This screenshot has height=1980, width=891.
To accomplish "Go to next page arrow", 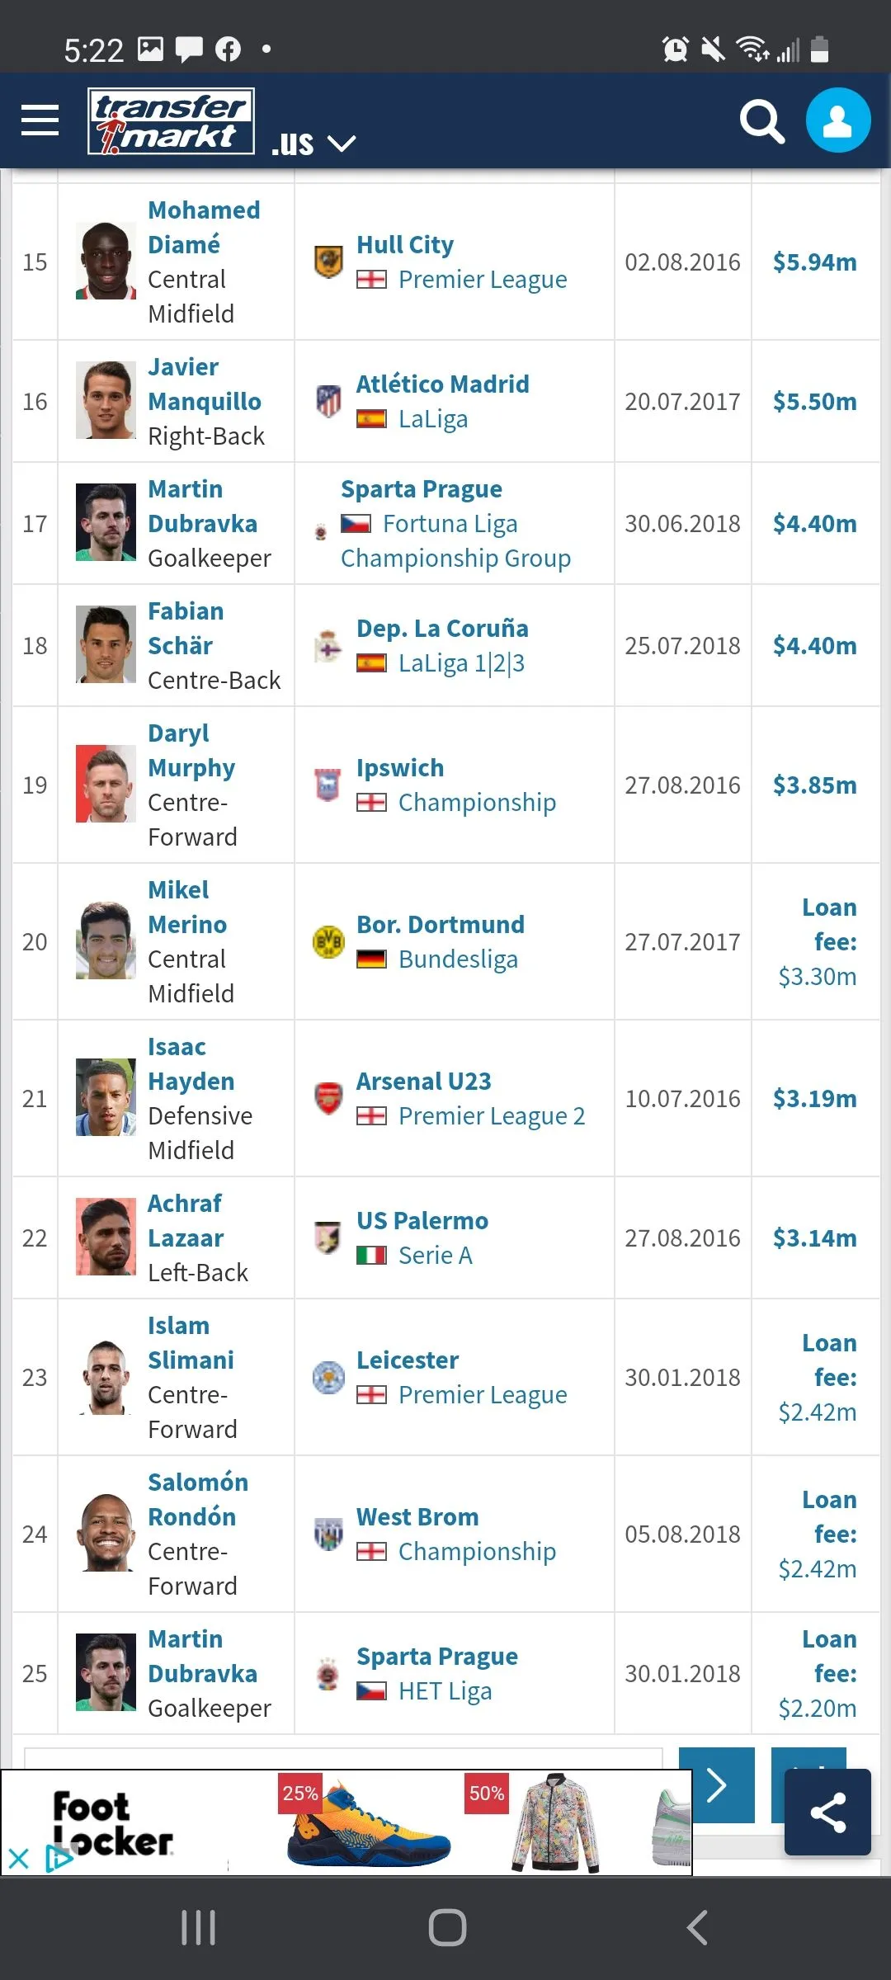I will tap(716, 1785).
